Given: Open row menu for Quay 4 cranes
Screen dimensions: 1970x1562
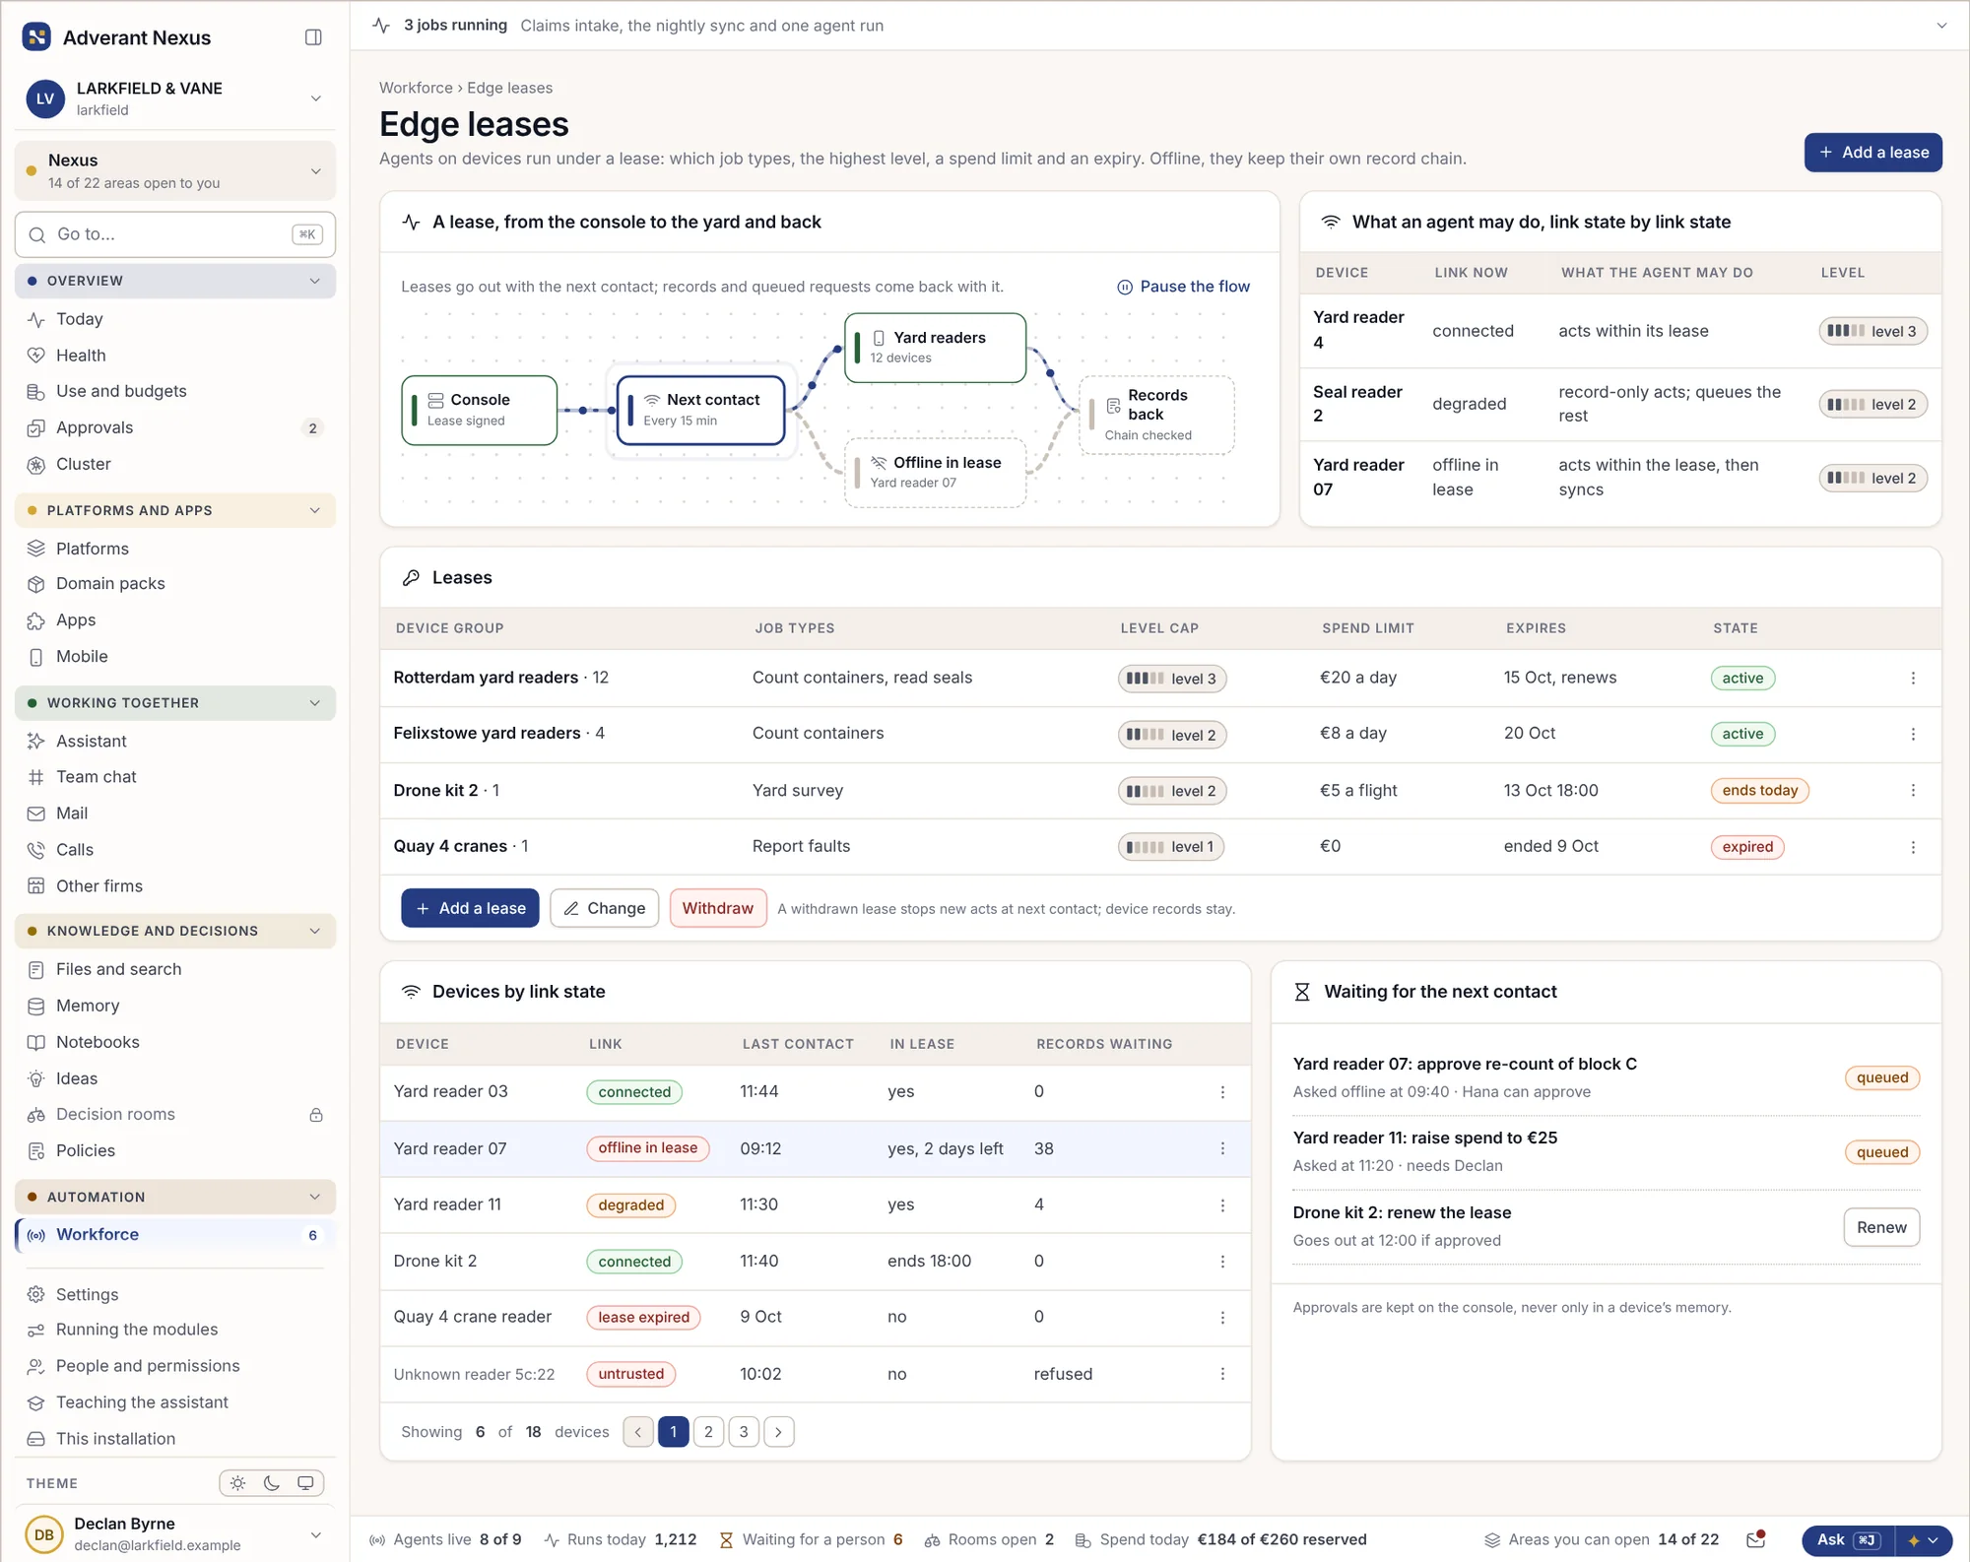Looking at the screenshot, I should 1913,848.
